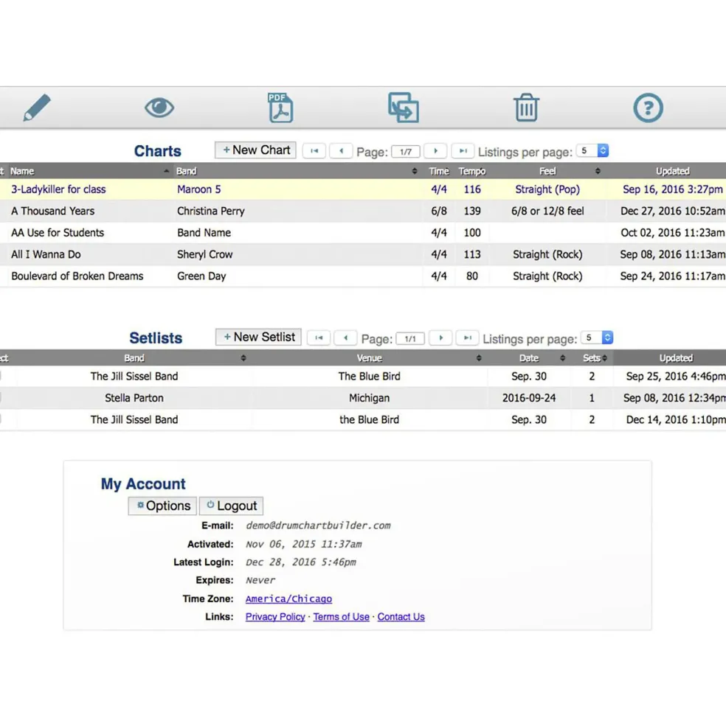Sort setlists by Date column

529,358
